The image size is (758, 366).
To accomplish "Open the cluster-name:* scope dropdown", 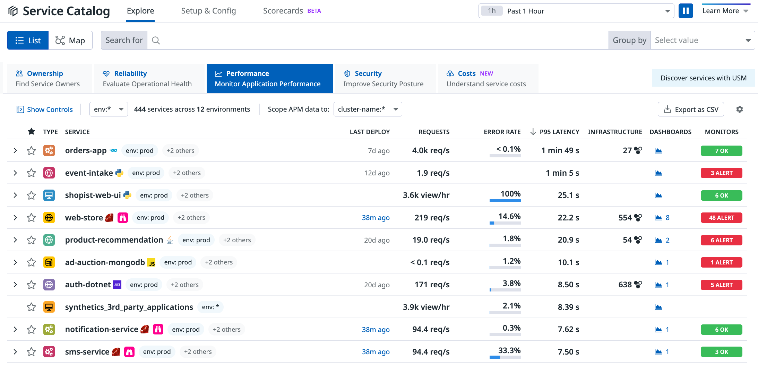I will [x=368, y=109].
